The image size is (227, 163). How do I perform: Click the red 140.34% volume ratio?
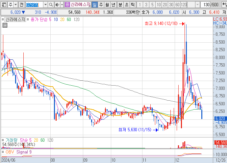pyautogui.click(x=93, y=12)
